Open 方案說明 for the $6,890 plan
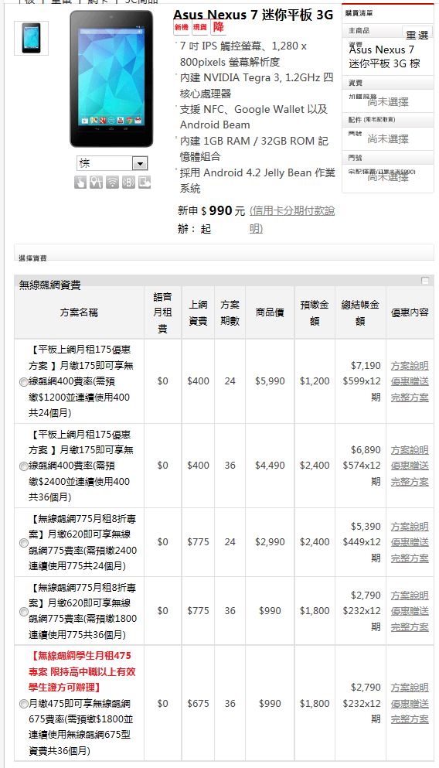439x768 pixels. tap(410, 450)
